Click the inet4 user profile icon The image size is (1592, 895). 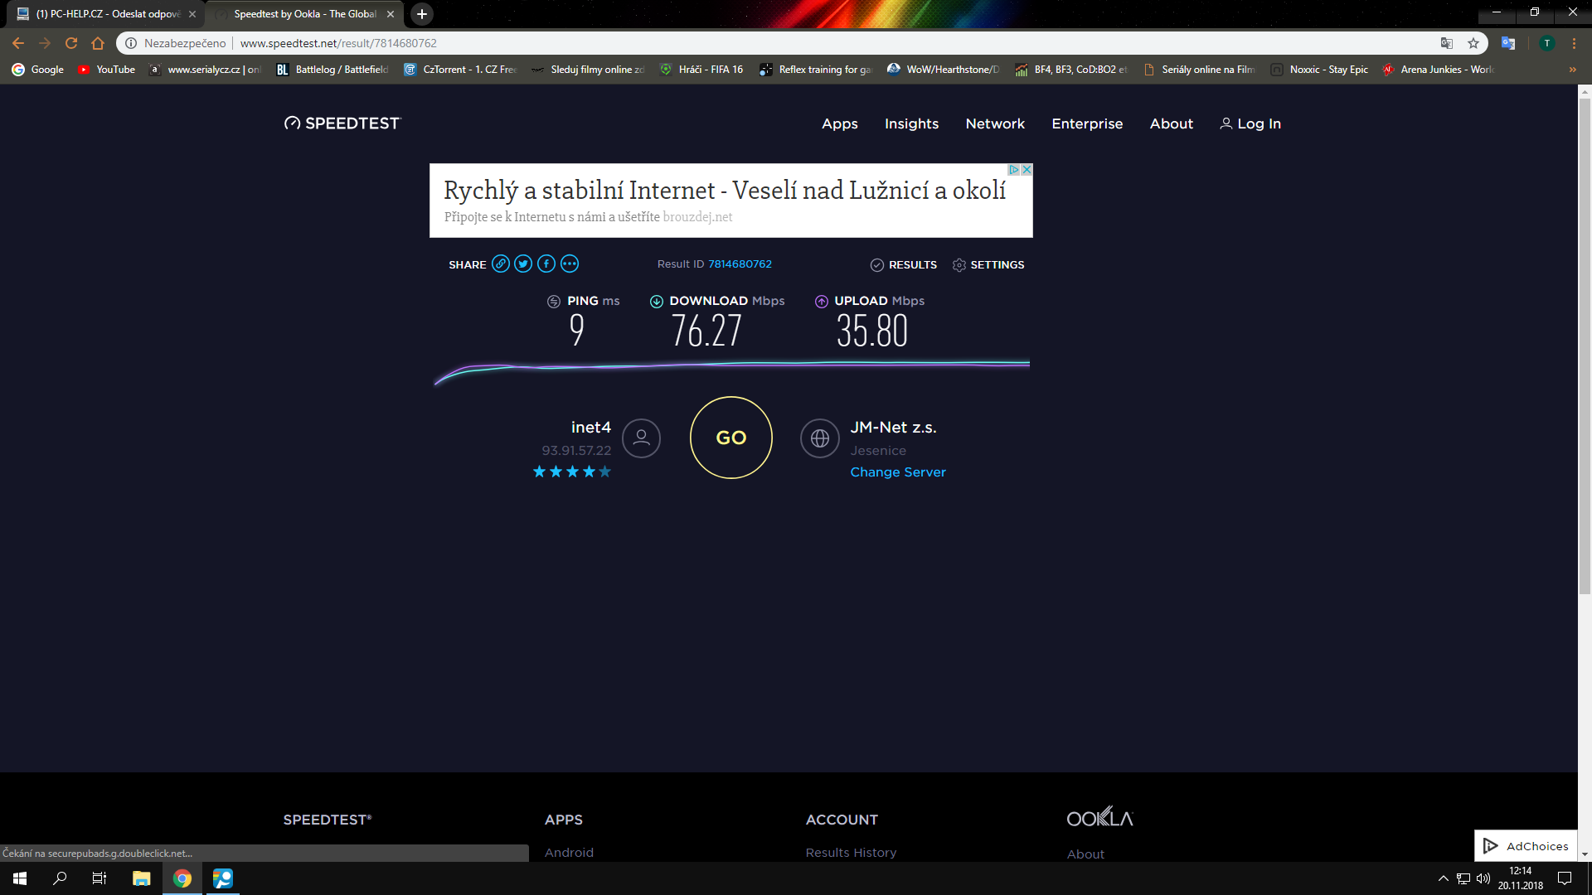tap(641, 438)
